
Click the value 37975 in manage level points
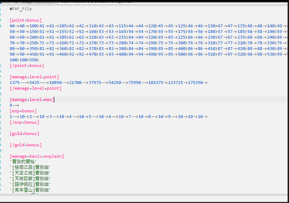click(x=95, y=83)
